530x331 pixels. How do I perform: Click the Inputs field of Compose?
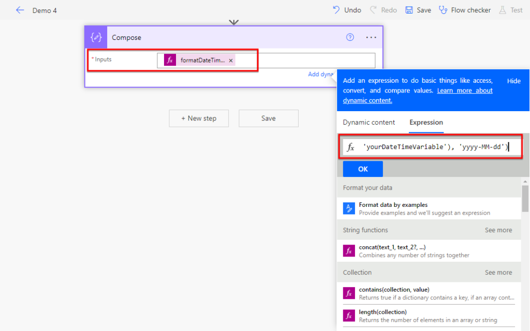coord(266,61)
